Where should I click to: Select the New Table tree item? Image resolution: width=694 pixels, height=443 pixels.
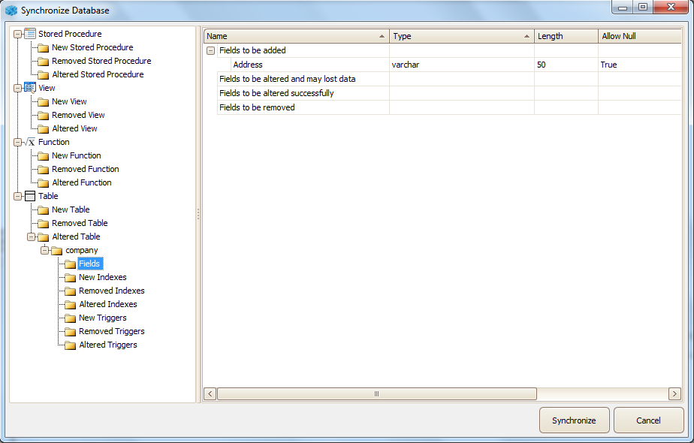tap(71, 209)
